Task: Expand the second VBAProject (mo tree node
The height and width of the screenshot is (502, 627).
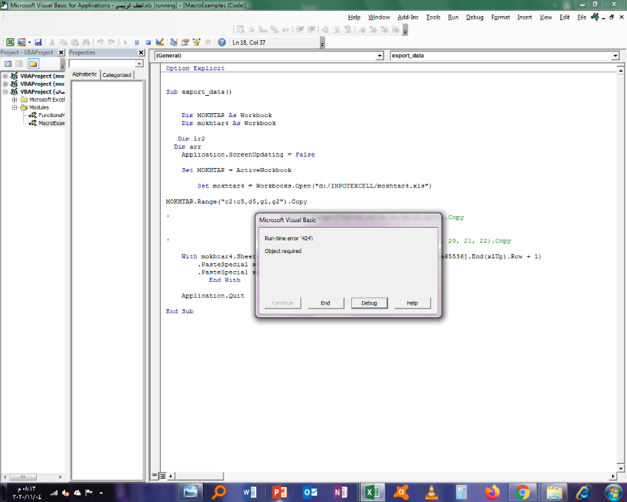Action: [x=5, y=84]
